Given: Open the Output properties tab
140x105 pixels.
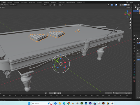Looking at the screenshot, I should coord(134,45).
